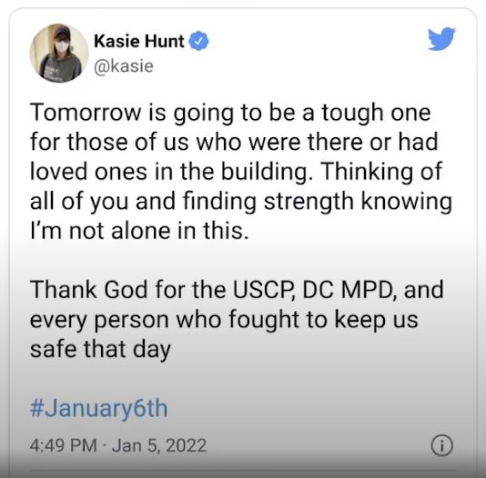This screenshot has width=486, height=478.
Task: Click the "safe that day" line
Action: pos(100,349)
